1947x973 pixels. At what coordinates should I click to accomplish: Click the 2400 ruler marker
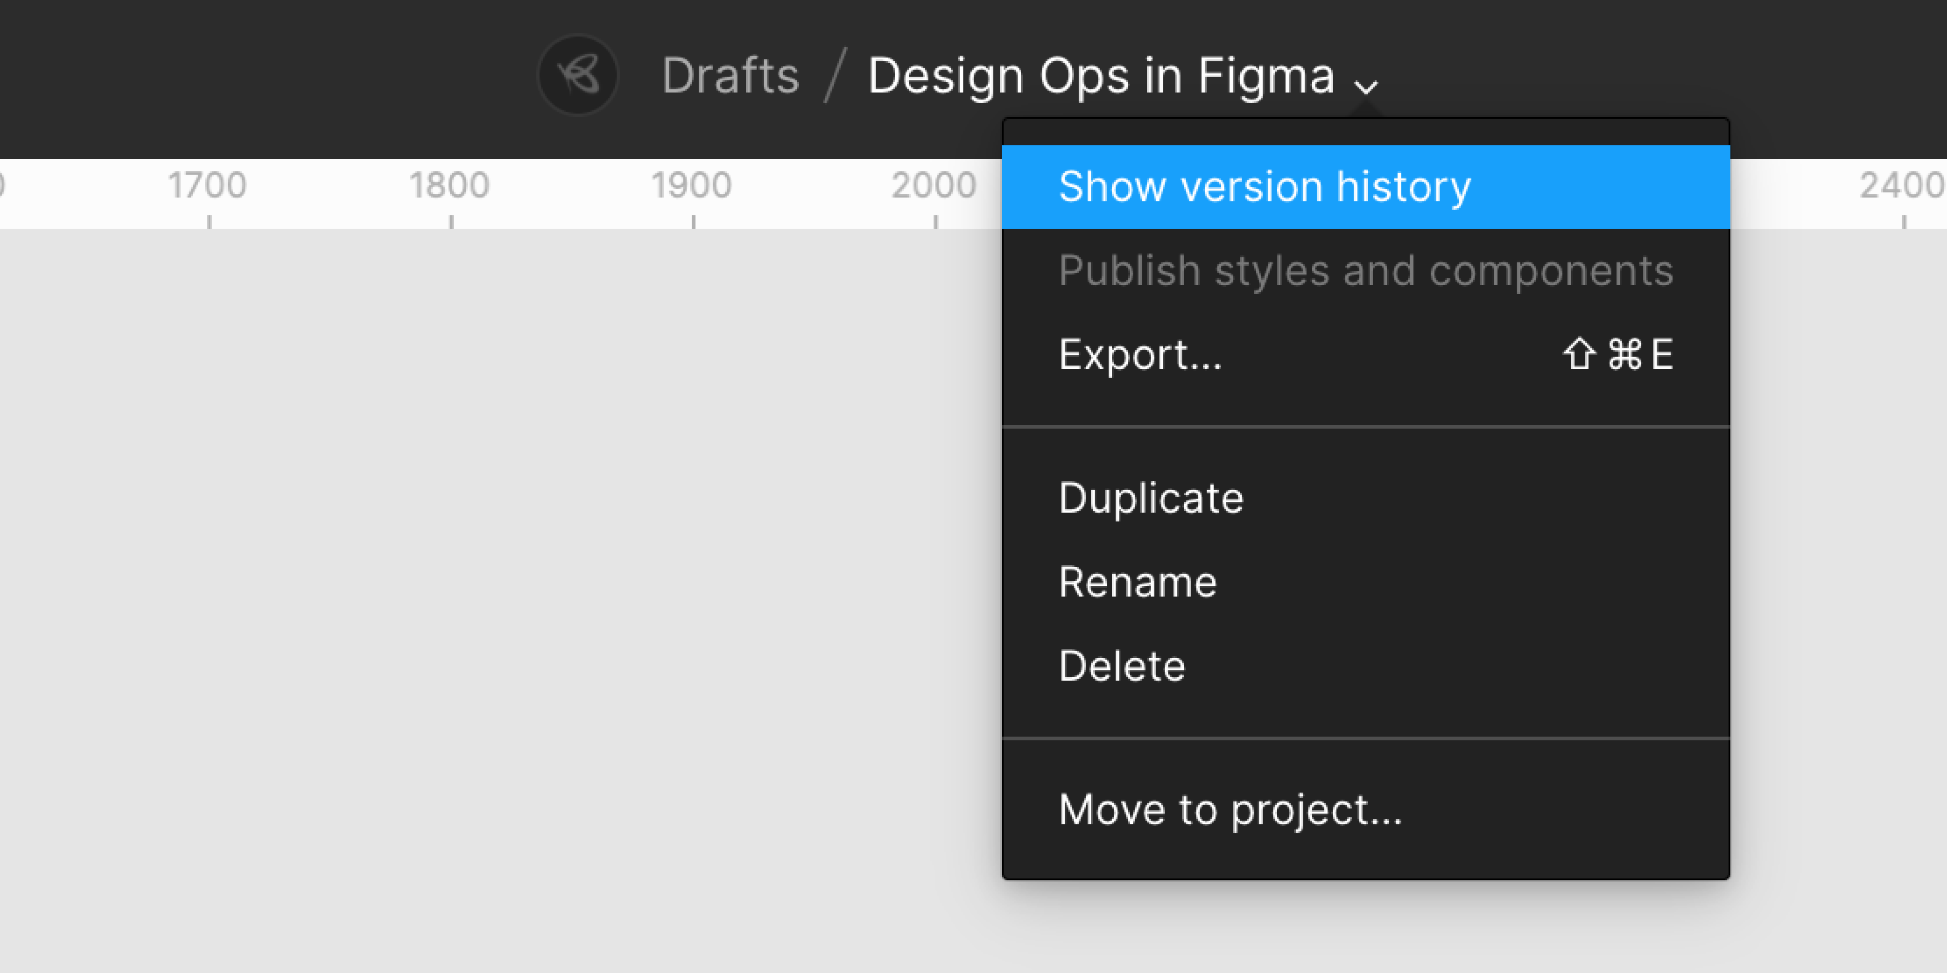pyautogui.click(x=1901, y=186)
